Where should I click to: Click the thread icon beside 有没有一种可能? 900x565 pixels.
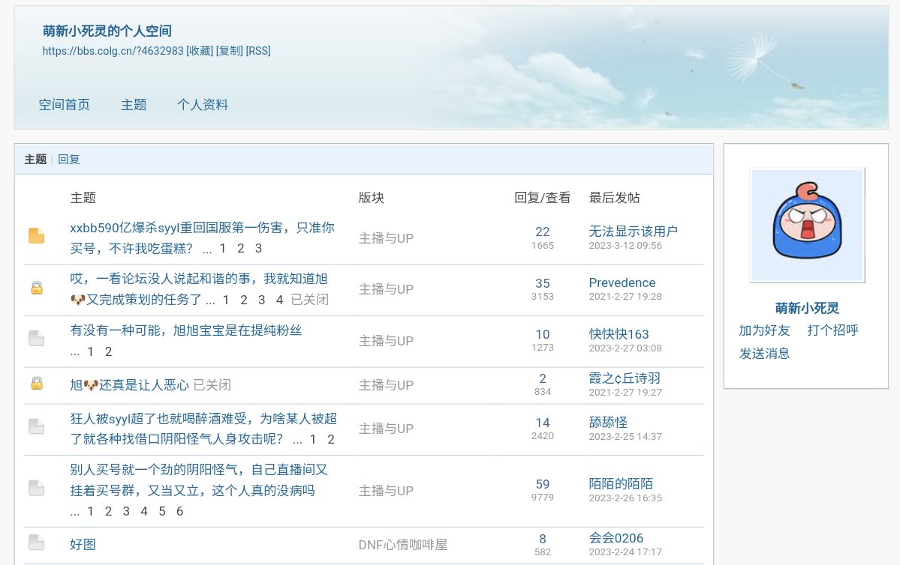[36, 338]
